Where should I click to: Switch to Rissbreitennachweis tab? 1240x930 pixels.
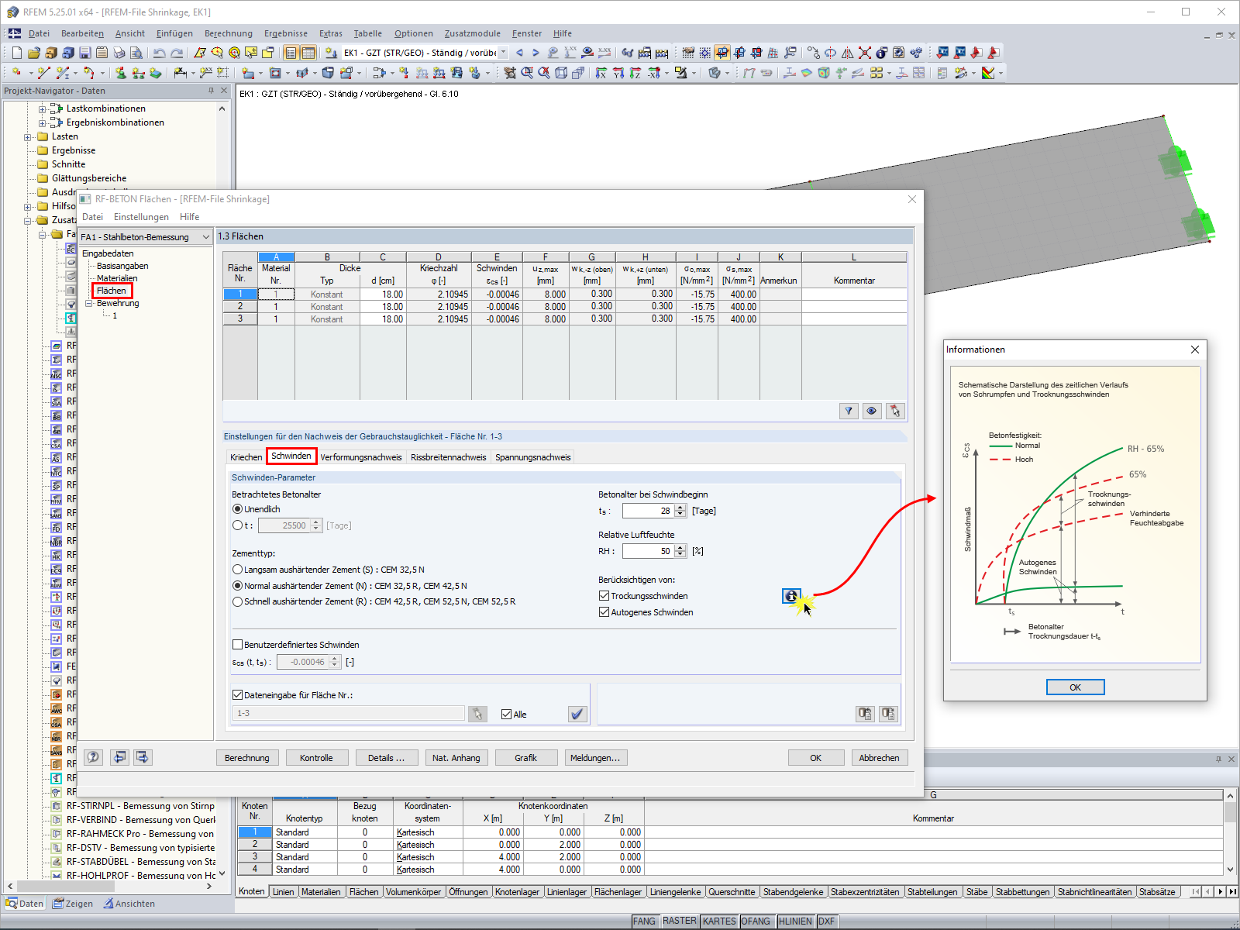[449, 457]
